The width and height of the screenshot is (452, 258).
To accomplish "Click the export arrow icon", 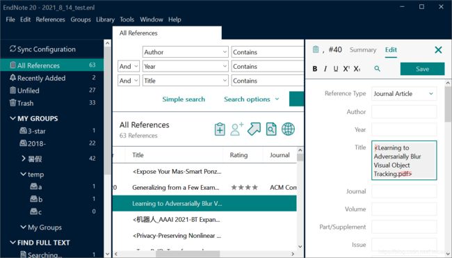I will [x=254, y=129].
